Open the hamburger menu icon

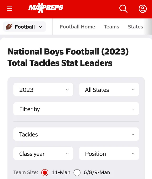tap(9, 9)
